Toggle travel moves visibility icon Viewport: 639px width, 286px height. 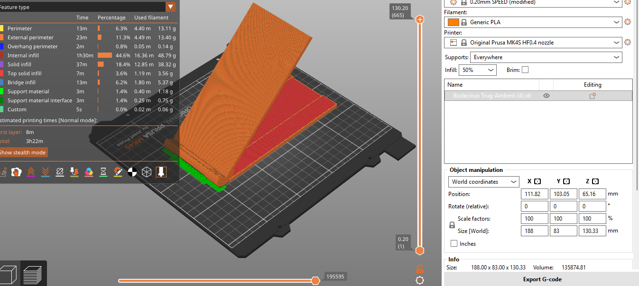tap(2, 172)
